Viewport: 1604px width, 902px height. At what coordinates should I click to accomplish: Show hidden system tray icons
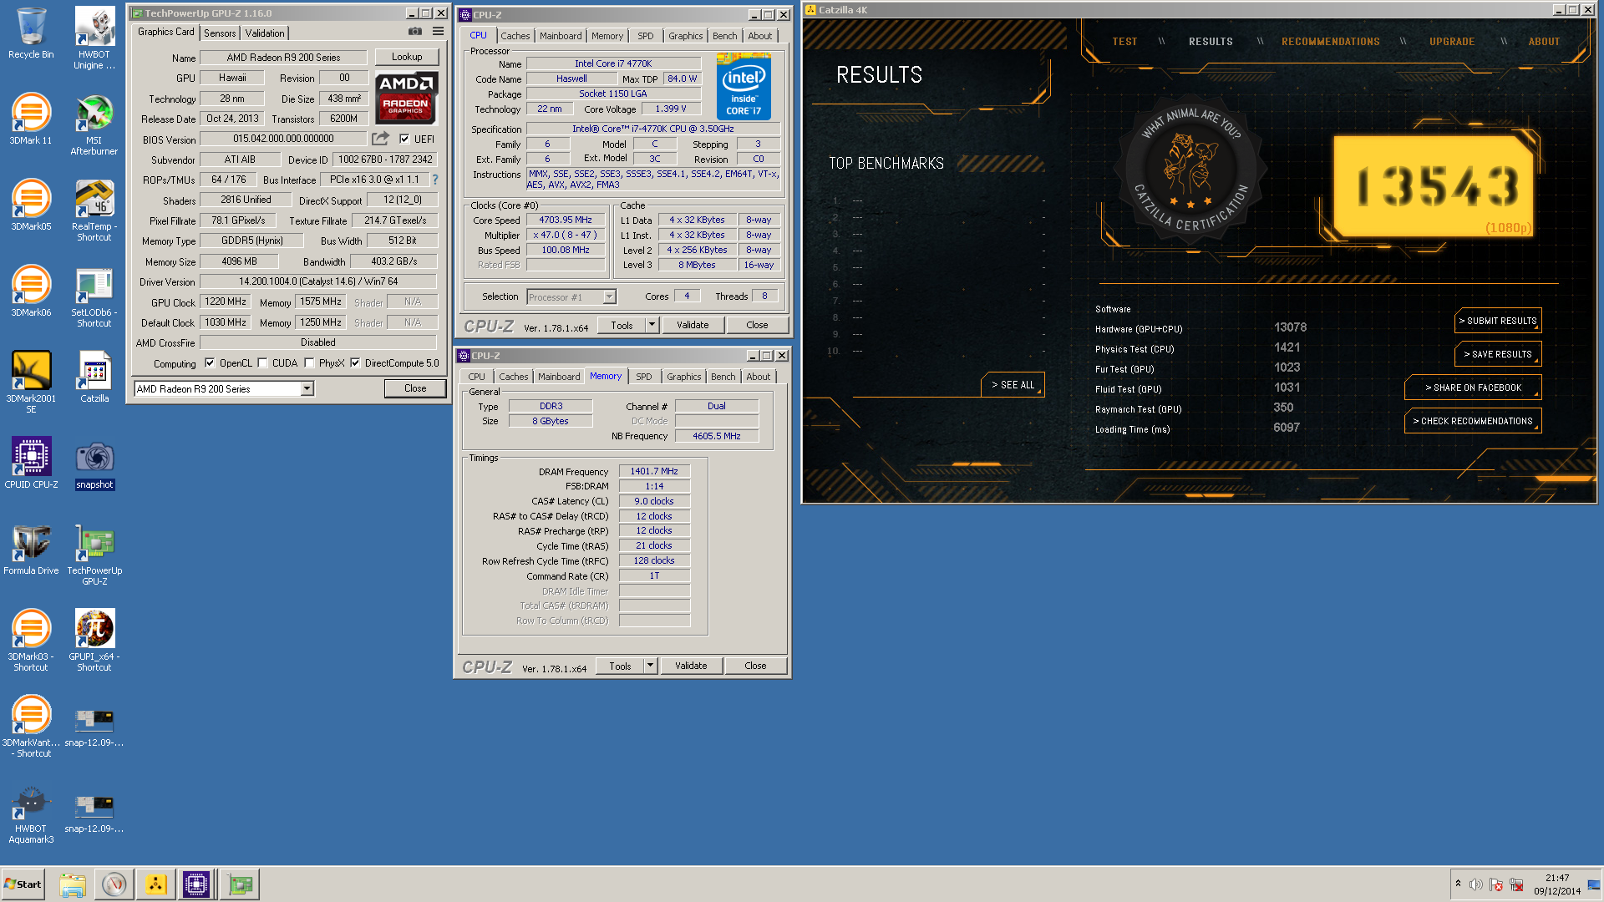click(x=1458, y=884)
